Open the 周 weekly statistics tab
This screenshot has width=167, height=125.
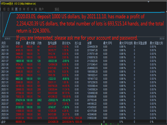(12, 9)
